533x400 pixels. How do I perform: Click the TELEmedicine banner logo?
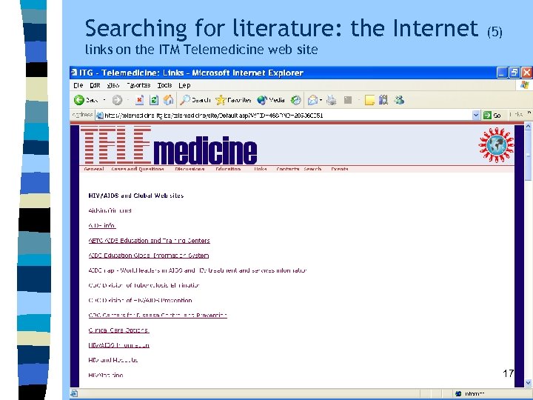[169, 146]
